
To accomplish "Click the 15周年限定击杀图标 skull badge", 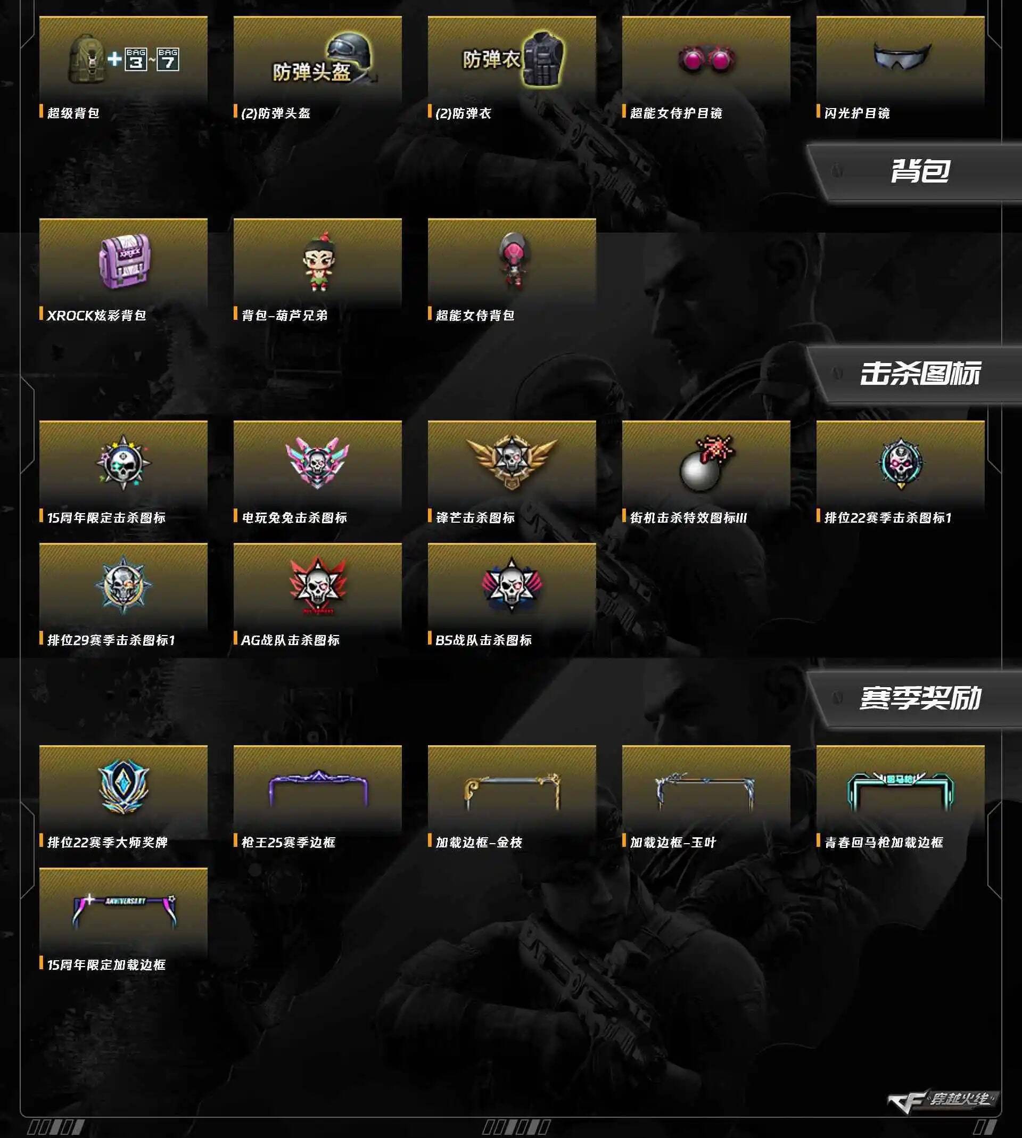I will coord(123,463).
